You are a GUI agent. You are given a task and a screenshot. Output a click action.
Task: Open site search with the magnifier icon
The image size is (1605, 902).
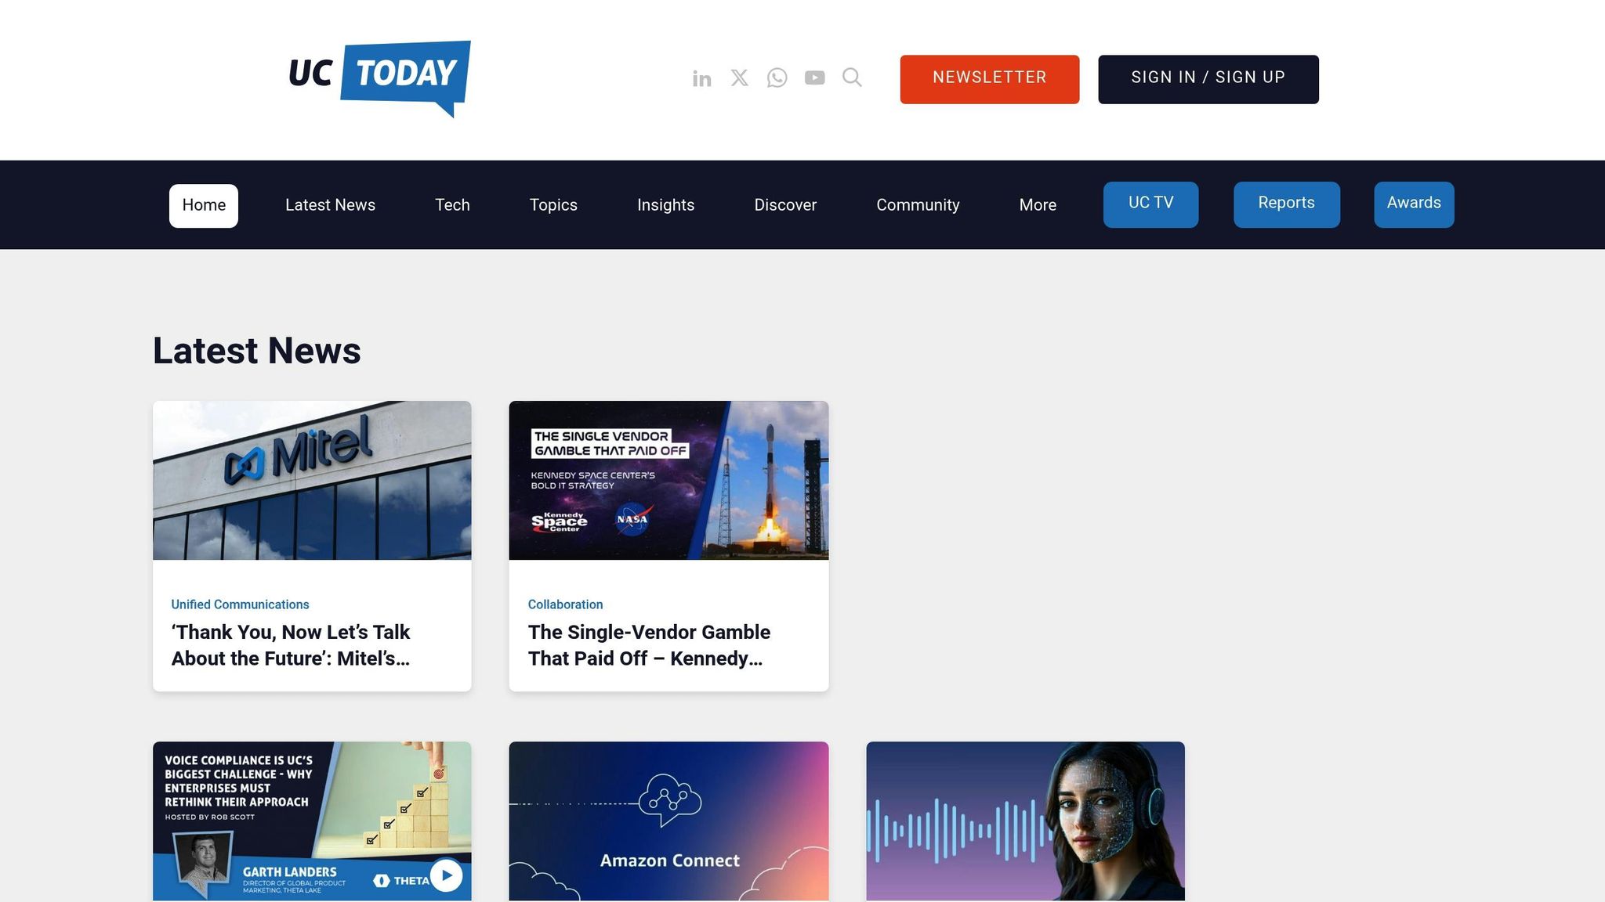pyautogui.click(x=852, y=77)
